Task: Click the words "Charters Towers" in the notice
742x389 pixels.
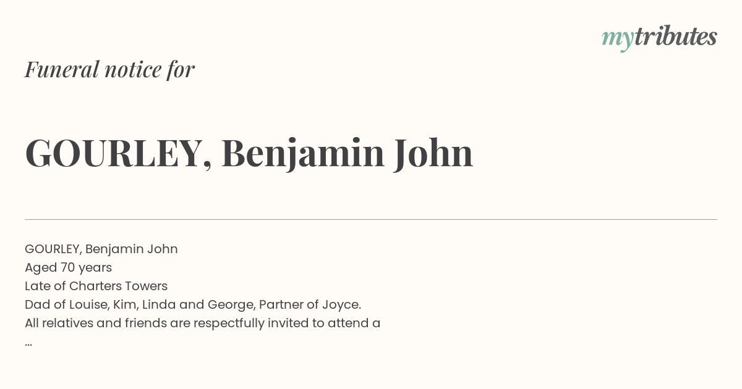Action: (119, 286)
